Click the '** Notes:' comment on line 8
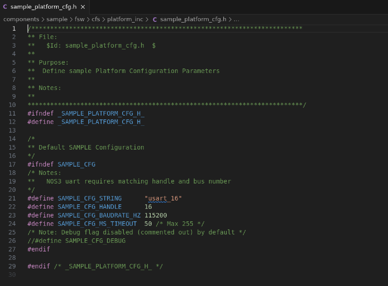 (44, 88)
